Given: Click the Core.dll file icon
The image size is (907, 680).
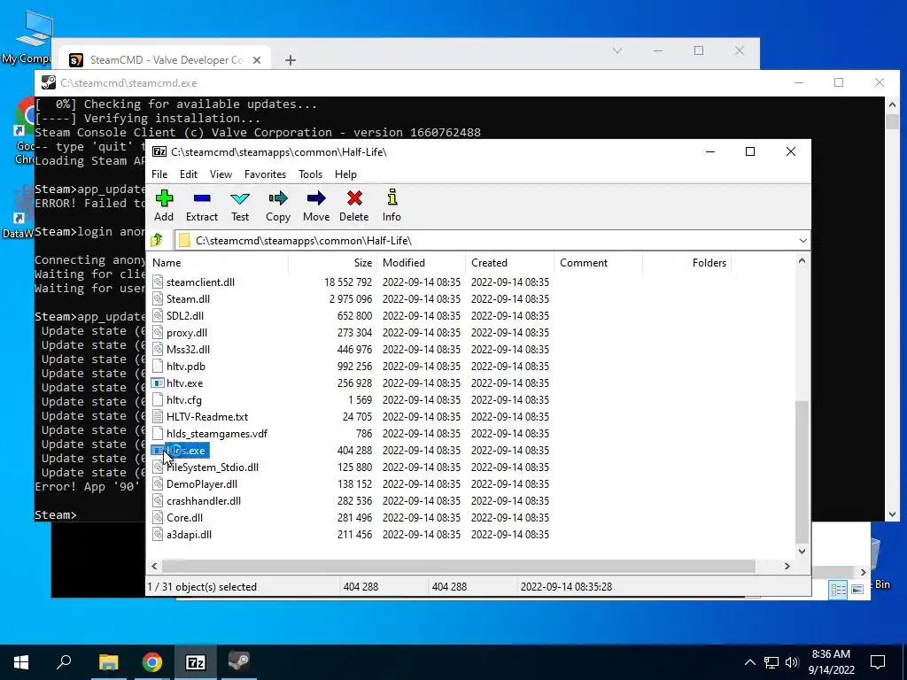Looking at the screenshot, I should click(158, 517).
